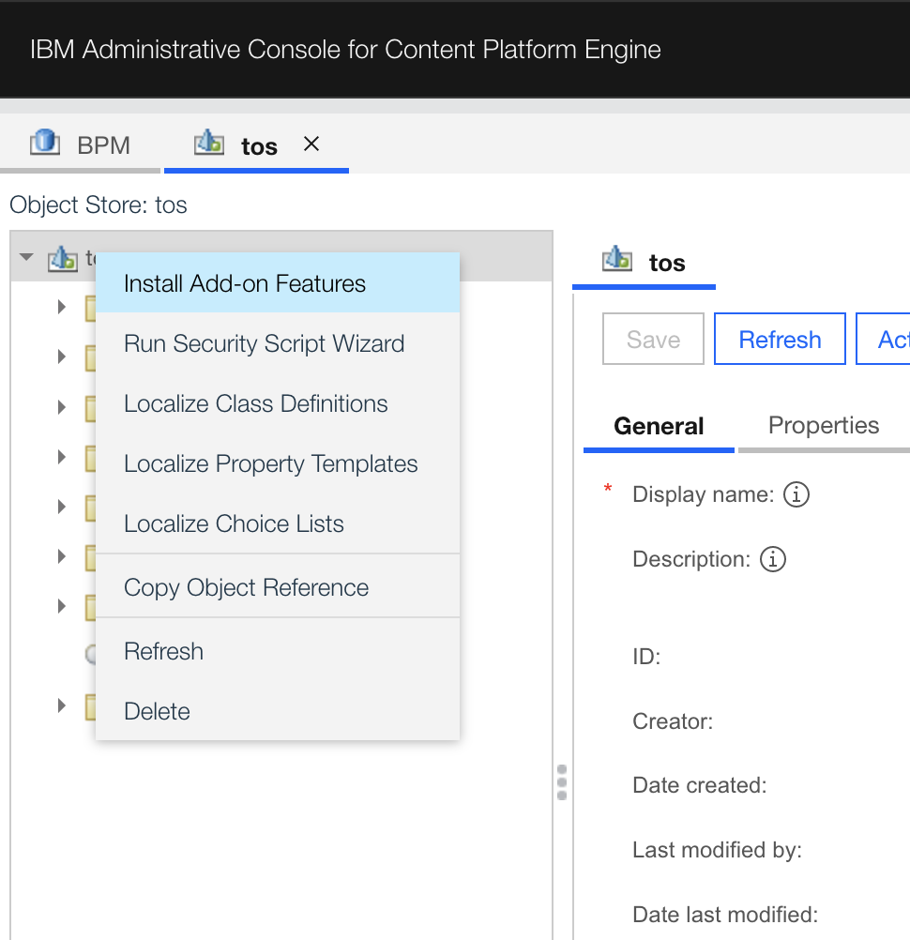Open the General tab
910x940 pixels.
[659, 426]
